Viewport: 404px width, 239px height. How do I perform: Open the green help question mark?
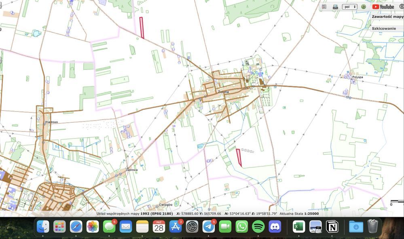click(364, 7)
